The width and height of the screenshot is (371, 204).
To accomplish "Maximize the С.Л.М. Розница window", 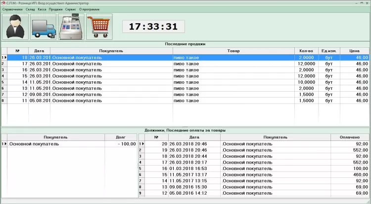I will 362,3.
